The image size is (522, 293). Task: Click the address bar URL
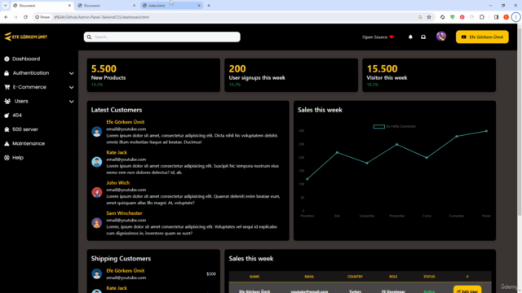[101, 17]
